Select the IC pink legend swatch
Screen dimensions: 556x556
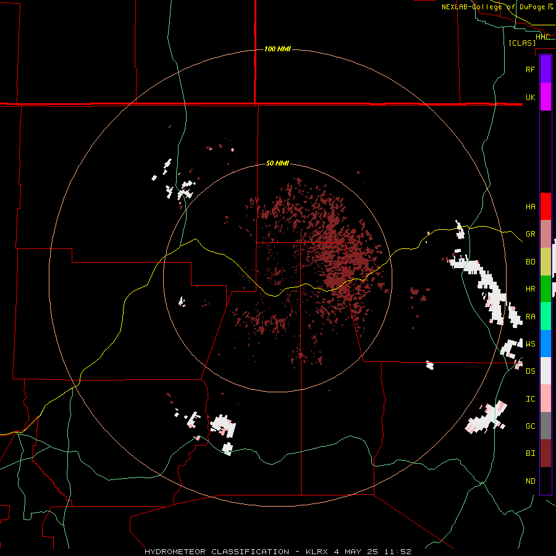pos(545,398)
